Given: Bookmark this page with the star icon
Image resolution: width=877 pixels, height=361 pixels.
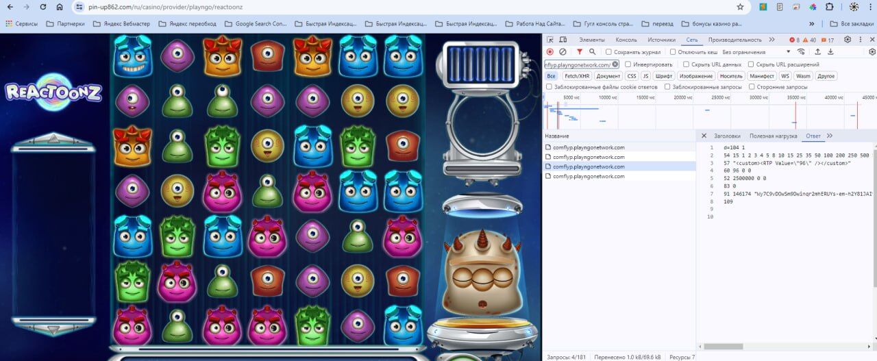Looking at the screenshot, I should coord(740,7).
